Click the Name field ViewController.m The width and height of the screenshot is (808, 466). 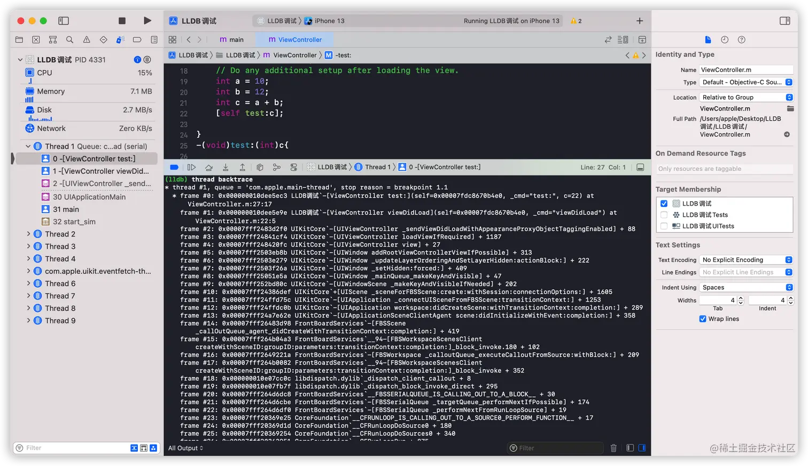746,70
